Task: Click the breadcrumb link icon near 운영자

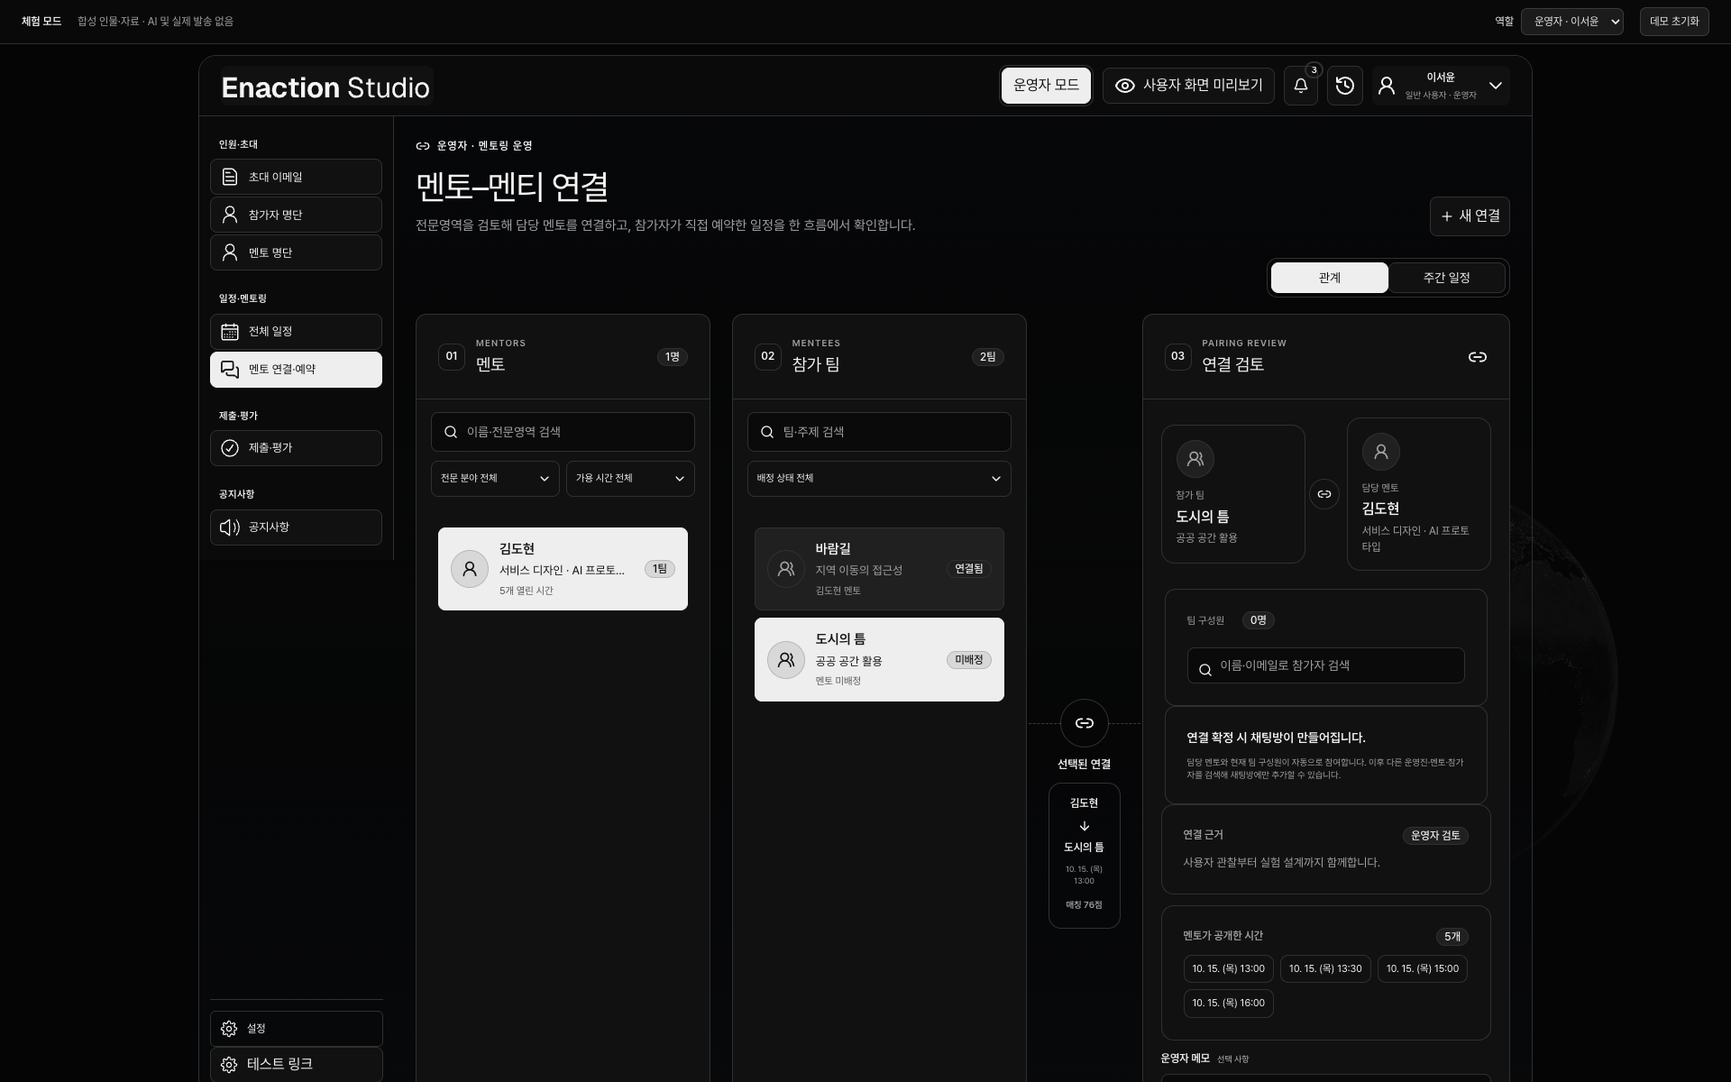Action: (x=422, y=146)
